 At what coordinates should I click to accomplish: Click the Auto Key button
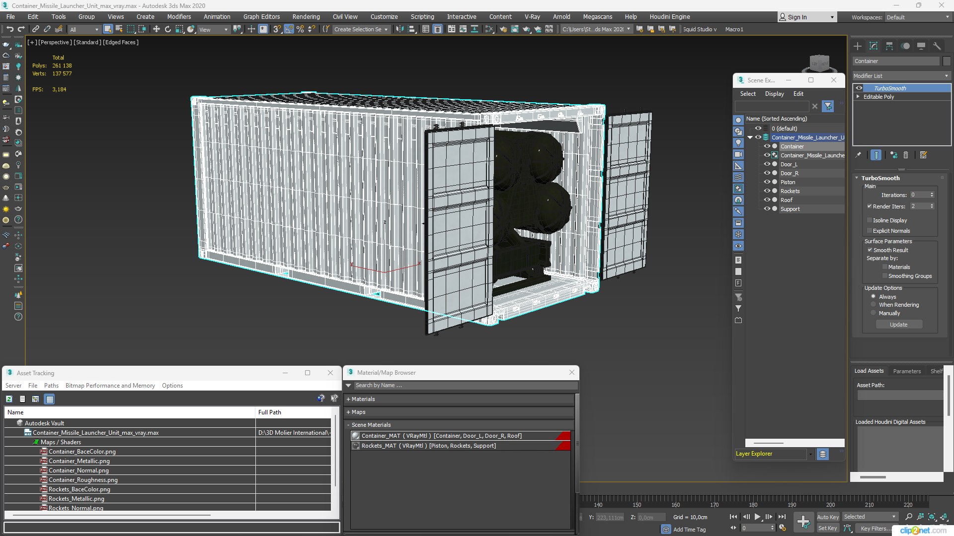[827, 517]
